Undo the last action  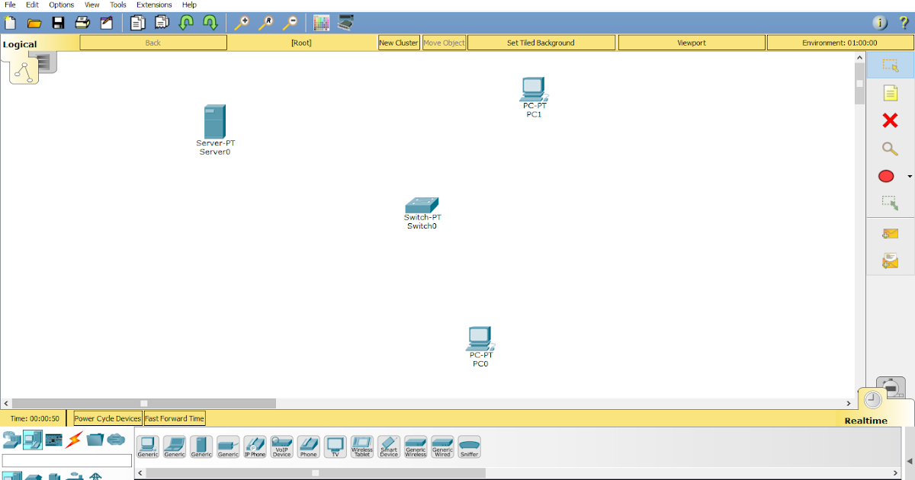tap(185, 22)
